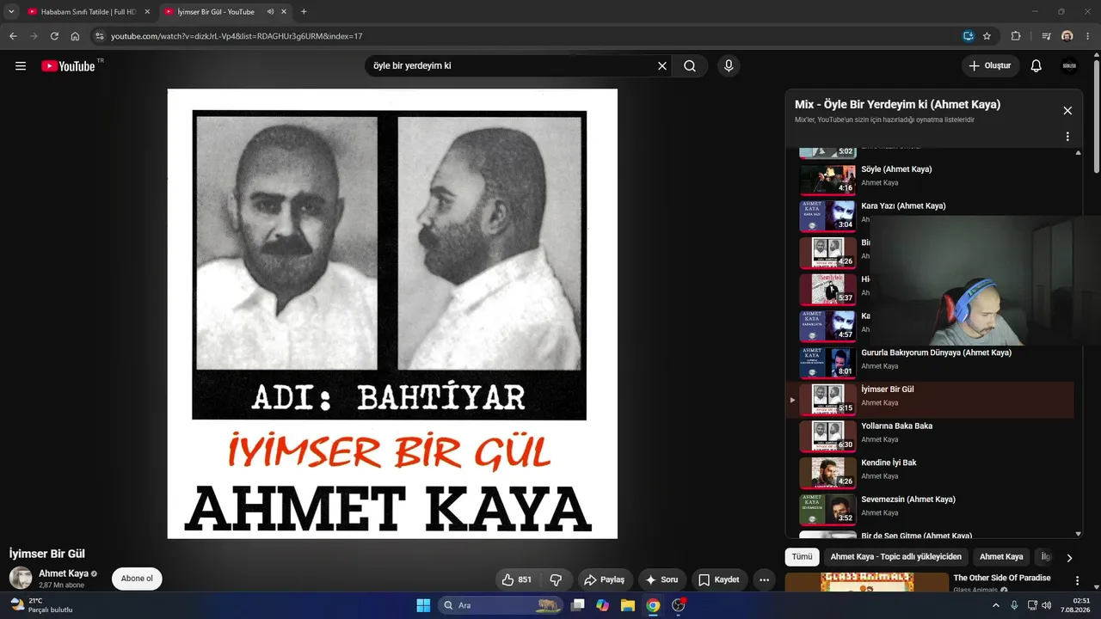The height and width of the screenshot is (619, 1101).
Task: Open the tab search dropdown arrow
Action: 11,12
